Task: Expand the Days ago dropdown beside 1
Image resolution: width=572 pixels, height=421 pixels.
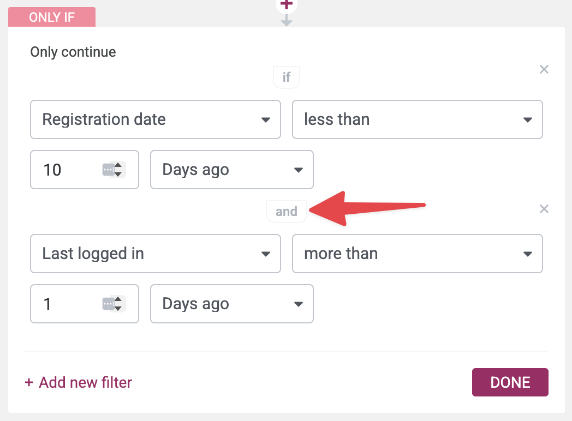Action: [x=232, y=304]
